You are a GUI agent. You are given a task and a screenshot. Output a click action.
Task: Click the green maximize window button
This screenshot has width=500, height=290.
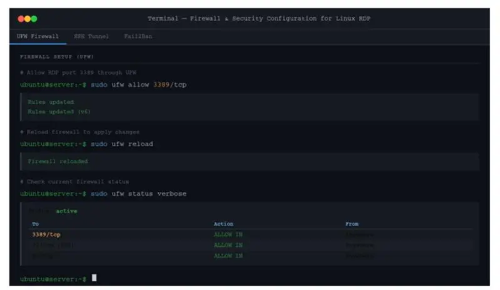point(34,19)
